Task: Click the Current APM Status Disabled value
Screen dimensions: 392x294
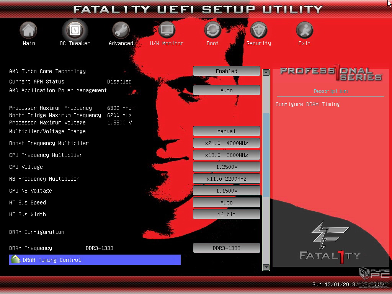Action: pos(119,82)
